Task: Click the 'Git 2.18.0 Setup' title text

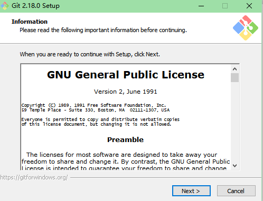Action: 35,6
